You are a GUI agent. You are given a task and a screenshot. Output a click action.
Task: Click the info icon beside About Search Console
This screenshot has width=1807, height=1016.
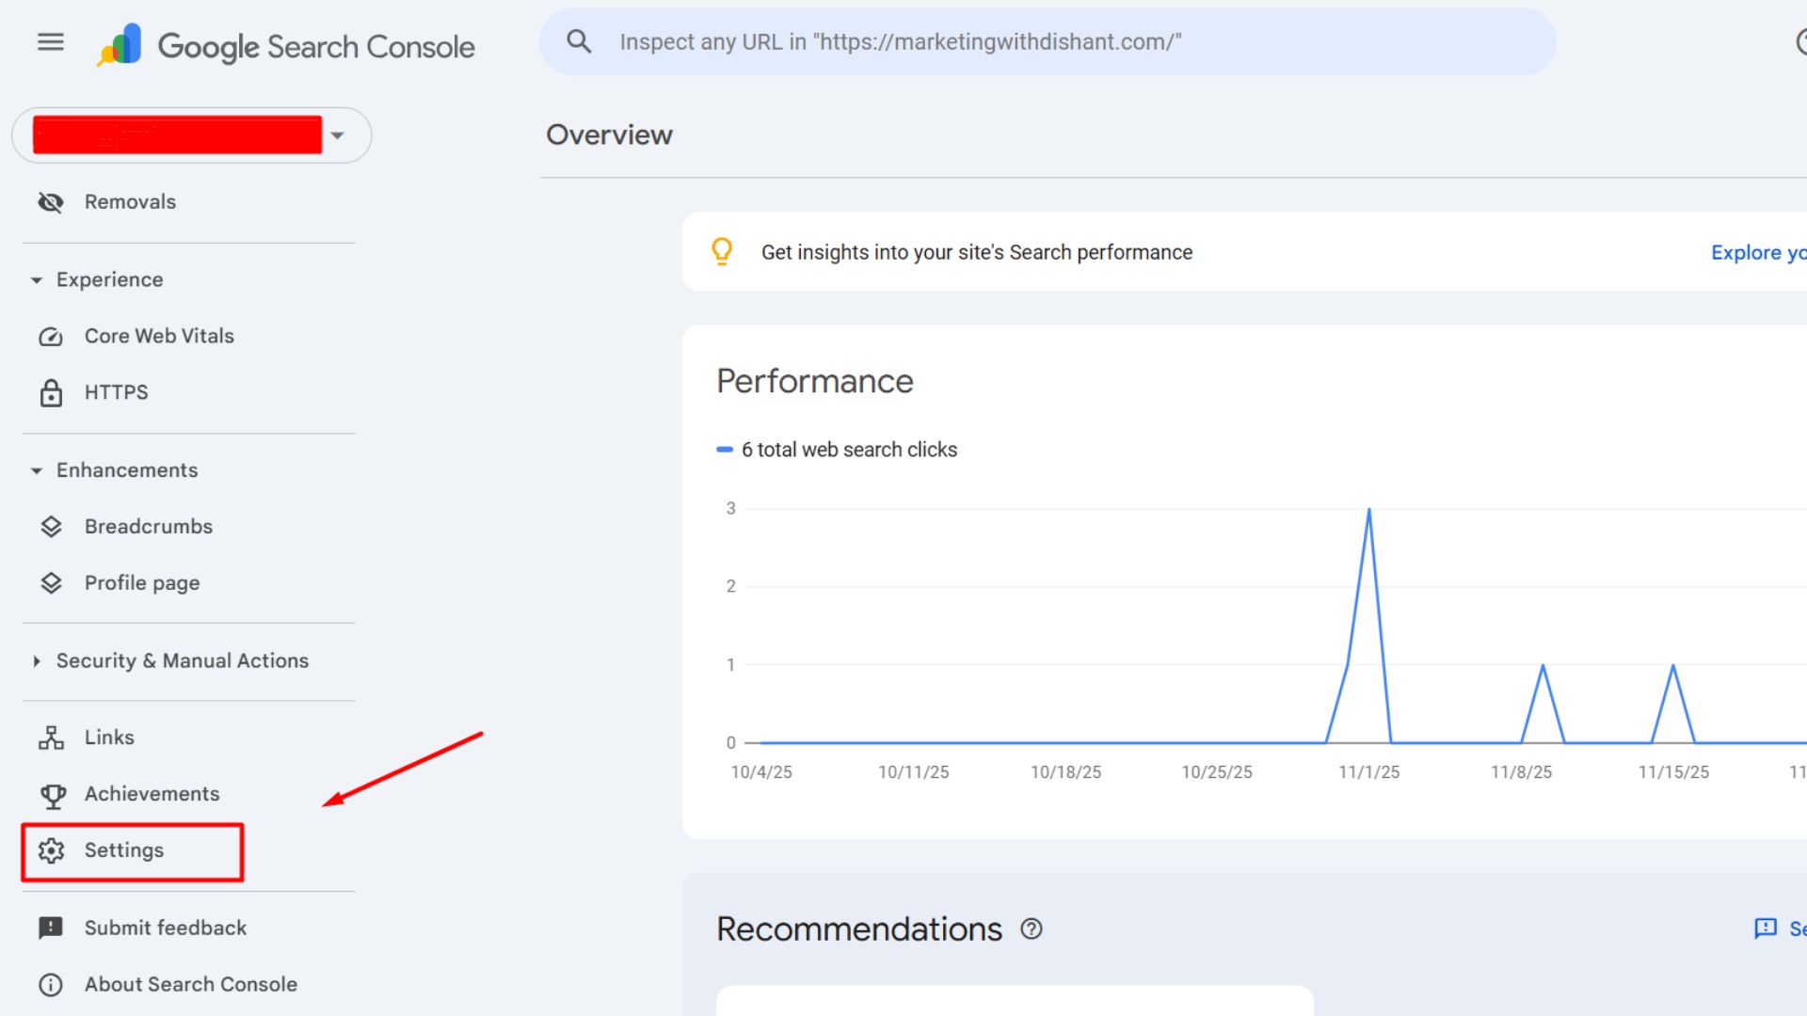(51, 984)
